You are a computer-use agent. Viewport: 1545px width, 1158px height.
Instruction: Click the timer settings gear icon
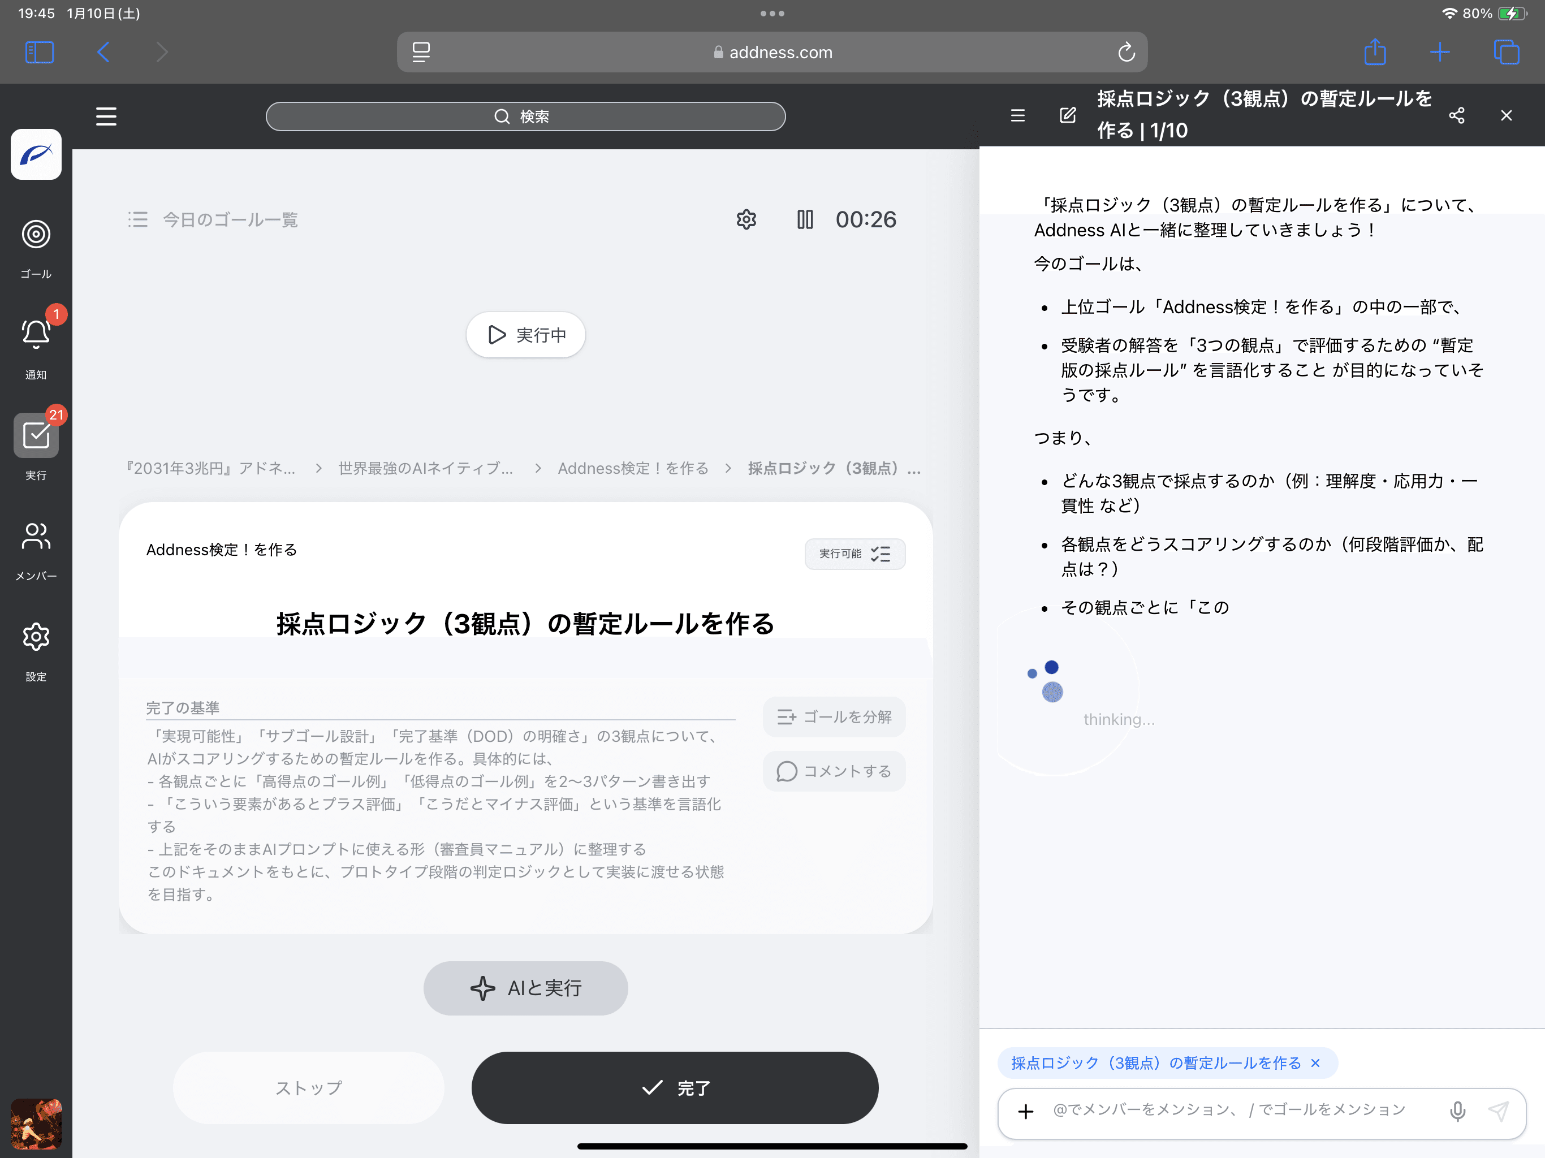tap(746, 219)
